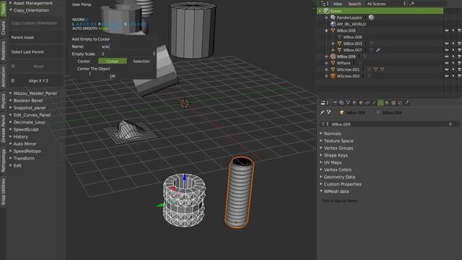
Task: Choose the Center option in the Add Empty dialog
Action: click(84, 61)
